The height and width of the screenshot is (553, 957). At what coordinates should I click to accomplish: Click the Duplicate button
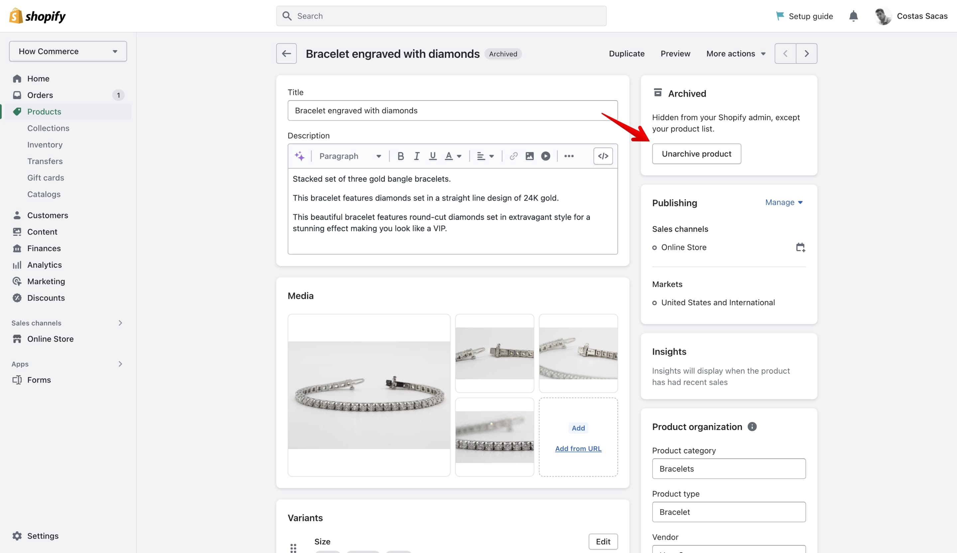(x=627, y=53)
